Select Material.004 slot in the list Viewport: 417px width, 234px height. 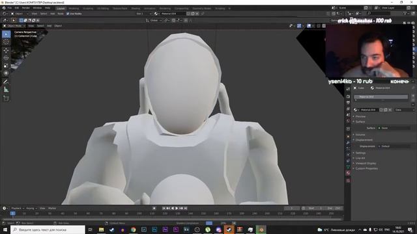click(x=381, y=97)
